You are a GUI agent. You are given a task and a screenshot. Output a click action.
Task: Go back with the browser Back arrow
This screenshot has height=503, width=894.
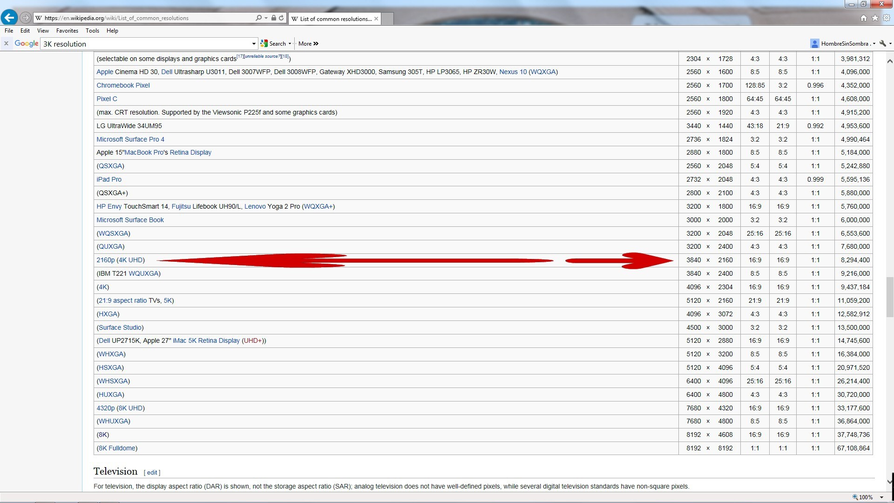coord(9,18)
